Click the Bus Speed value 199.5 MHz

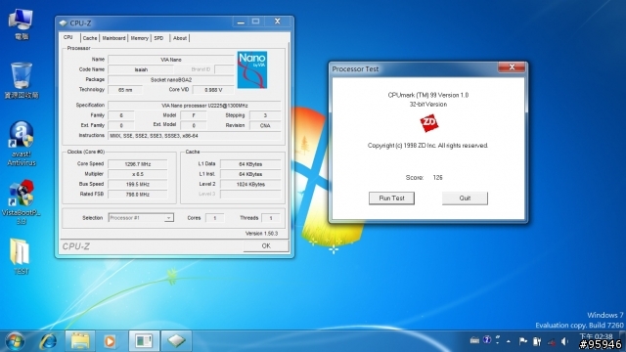pos(138,185)
